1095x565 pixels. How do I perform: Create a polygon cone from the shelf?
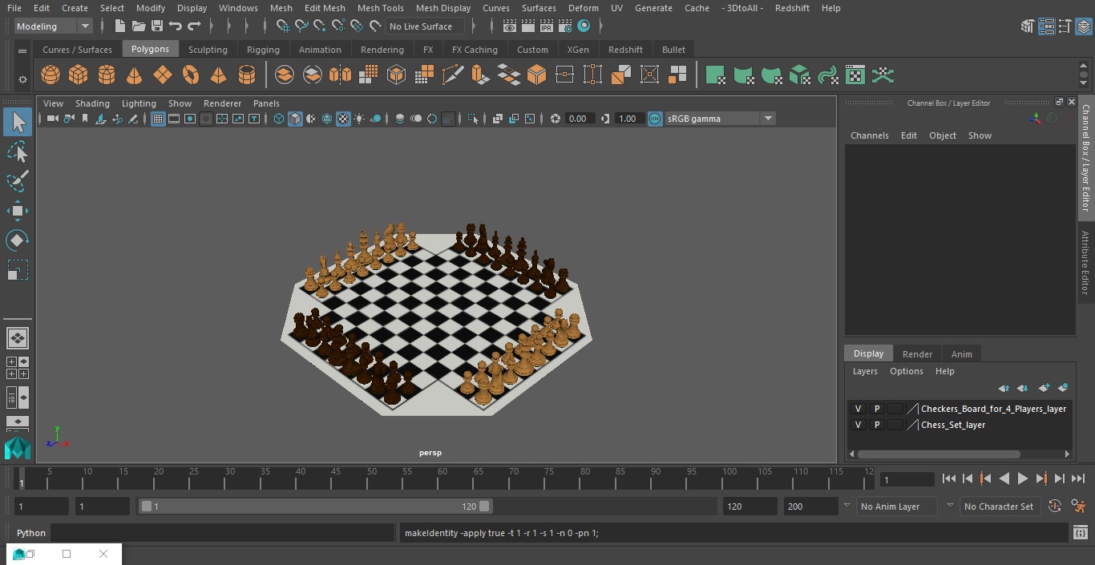click(135, 75)
